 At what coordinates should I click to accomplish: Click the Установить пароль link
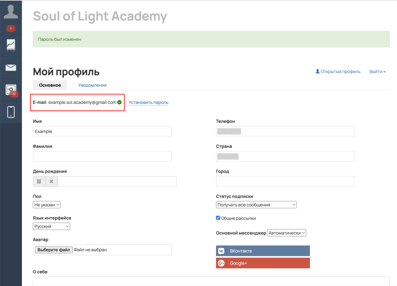pyautogui.click(x=148, y=102)
